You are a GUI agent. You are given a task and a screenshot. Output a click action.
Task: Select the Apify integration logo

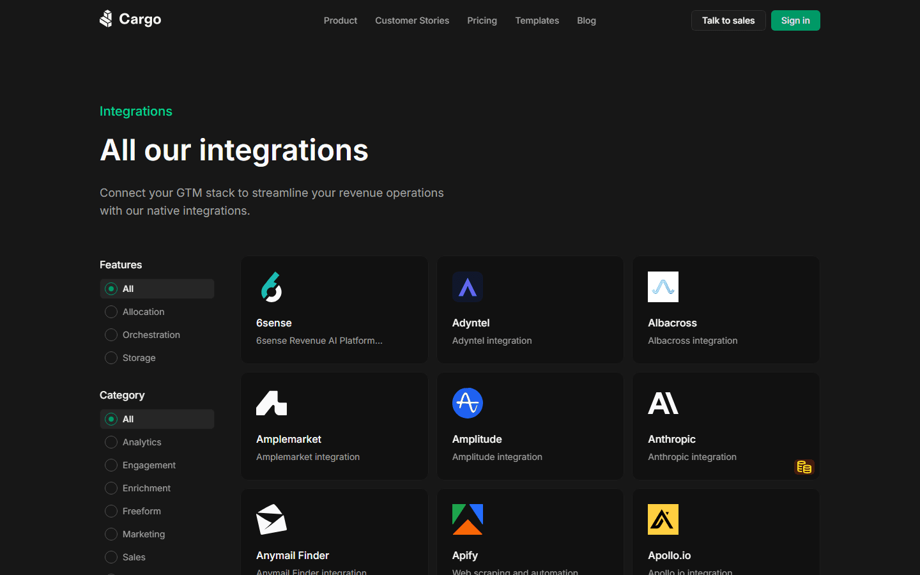468,519
